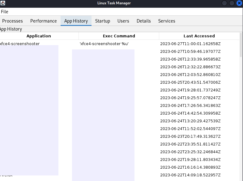This screenshot has height=181, width=243.
Task: Switch to the Services tab
Action: (167, 21)
